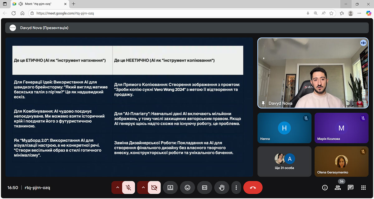Viewport: 374px width, 199px height.
Task: Open the people panel showing 36 participants
Action: point(338,187)
